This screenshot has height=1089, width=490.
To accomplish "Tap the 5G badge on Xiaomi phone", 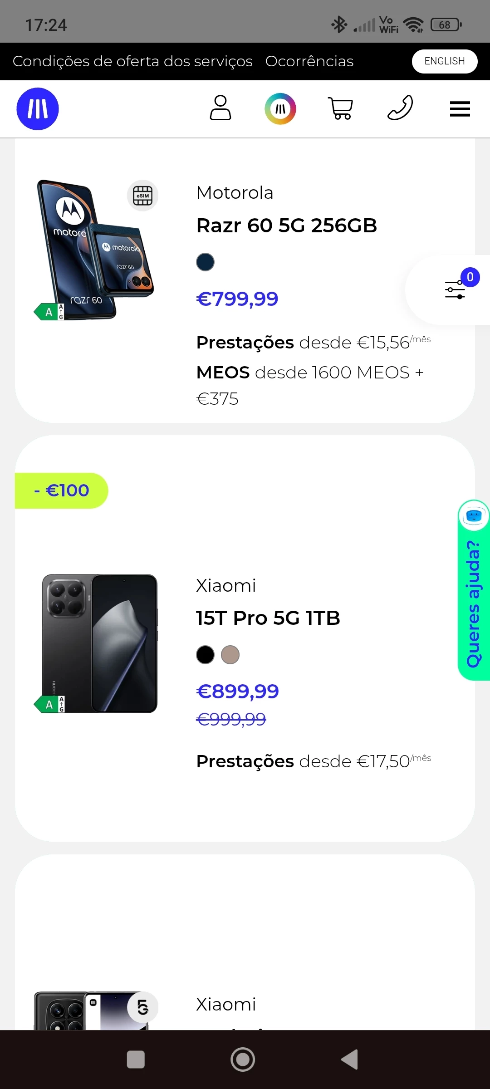I will pyautogui.click(x=142, y=1007).
